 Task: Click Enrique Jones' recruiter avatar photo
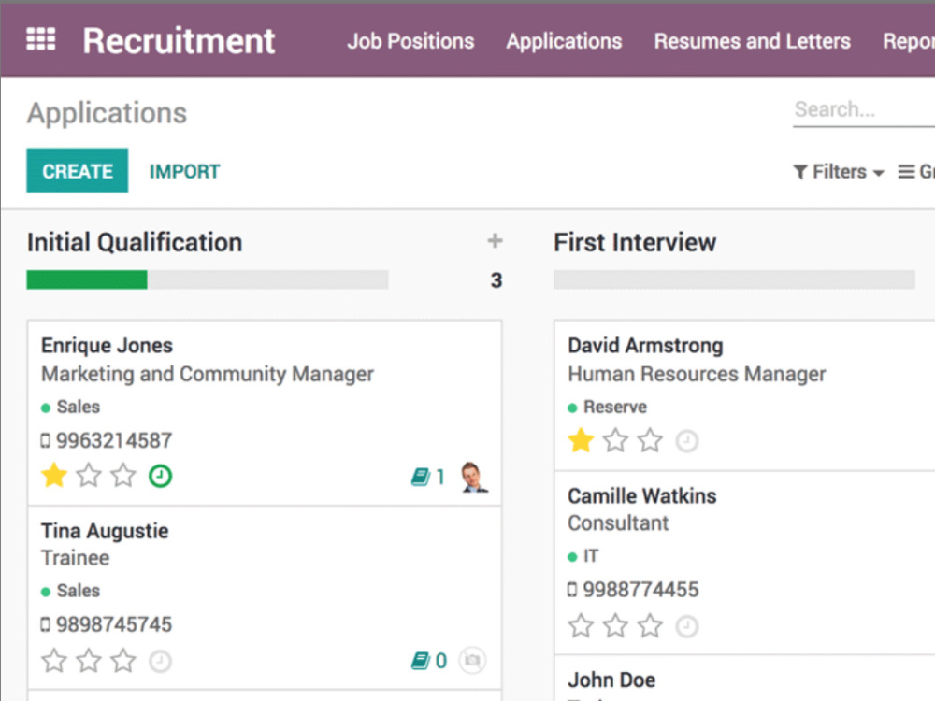(x=474, y=477)
